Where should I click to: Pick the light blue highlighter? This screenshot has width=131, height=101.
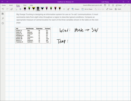coord(42,9)
